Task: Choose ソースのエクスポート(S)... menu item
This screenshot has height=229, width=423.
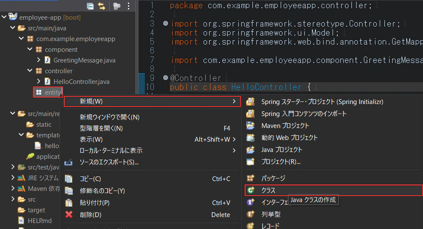Action: pos(152,162)
